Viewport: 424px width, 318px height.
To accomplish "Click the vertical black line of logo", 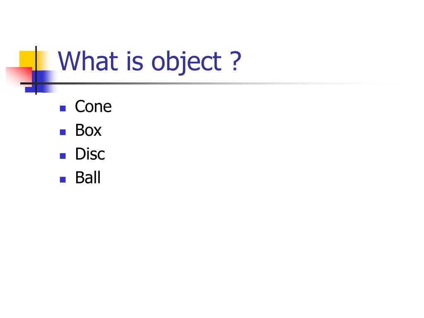I will [36, 70].
